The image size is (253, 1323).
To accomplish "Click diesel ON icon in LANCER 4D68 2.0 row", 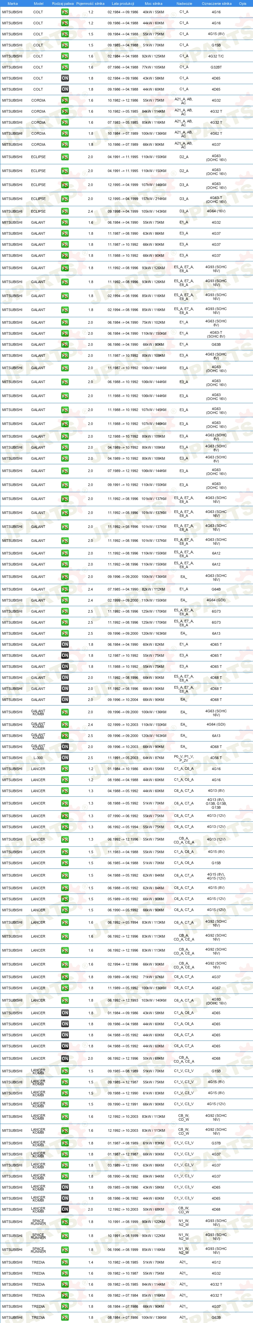I will [x=64, y=1058].
